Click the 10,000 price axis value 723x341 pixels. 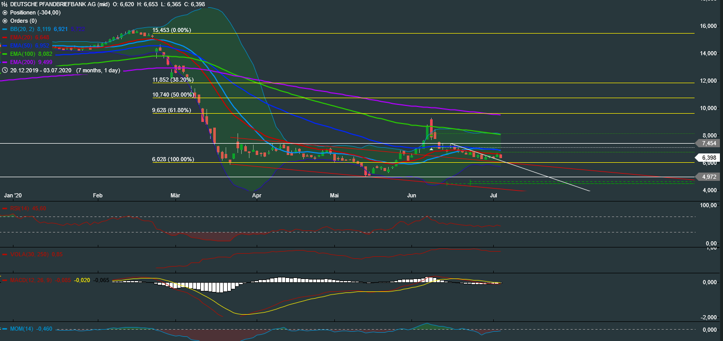[x=709, y=108]
